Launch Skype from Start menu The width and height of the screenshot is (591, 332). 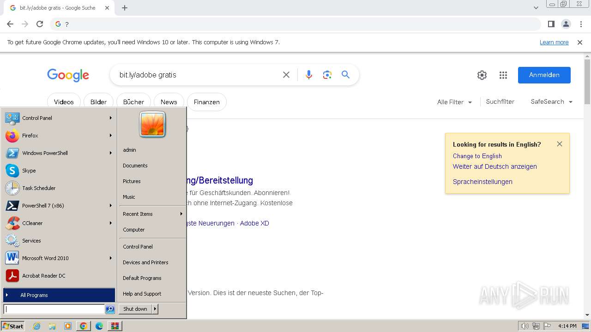click(59, 171)
